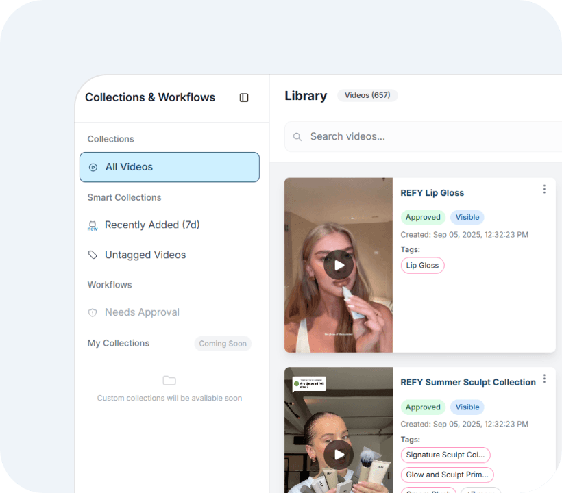
Task: Open the REFY Lip Gloss title
Action: 432,193
